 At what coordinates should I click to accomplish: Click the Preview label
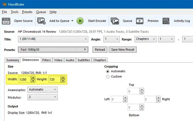pos(153,21)
